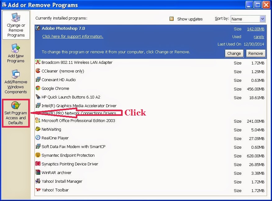This screenshot has width=272, height=201.
Task: Select Microsoft Office Professional Edition 2003
Action: [151, 121]
